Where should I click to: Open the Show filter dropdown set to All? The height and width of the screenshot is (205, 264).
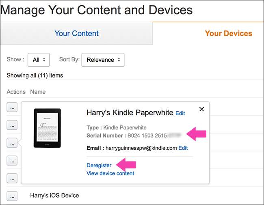coord(39,60)
